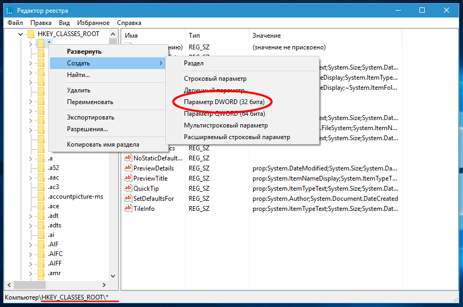Click the folder icon of .ace
Viewport: 463px width, 307px height.
coord(41,206)
